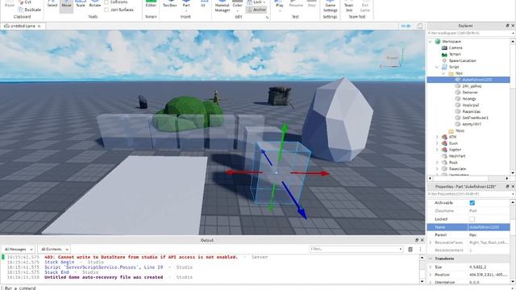Undock the Properties panel

click(x=507, y=186)
